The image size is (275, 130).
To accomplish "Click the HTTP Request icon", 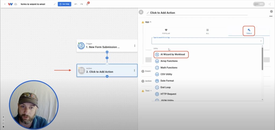I will pyautogui.click(x=157, y=94).
